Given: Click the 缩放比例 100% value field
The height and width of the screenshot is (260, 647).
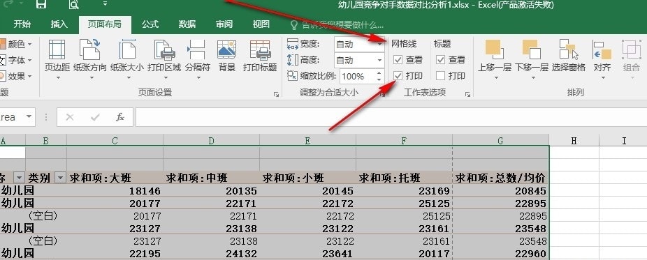Looking at the screenshot, I should [x=356, y=76].
